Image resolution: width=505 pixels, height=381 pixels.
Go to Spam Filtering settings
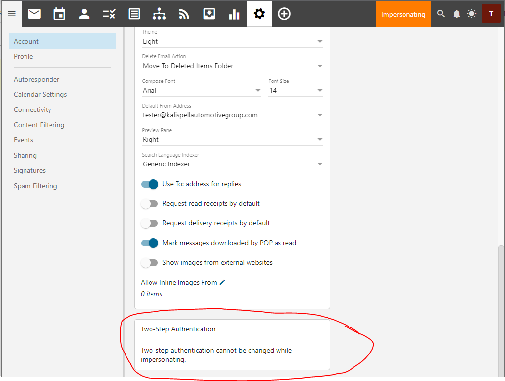click(35, 186)
